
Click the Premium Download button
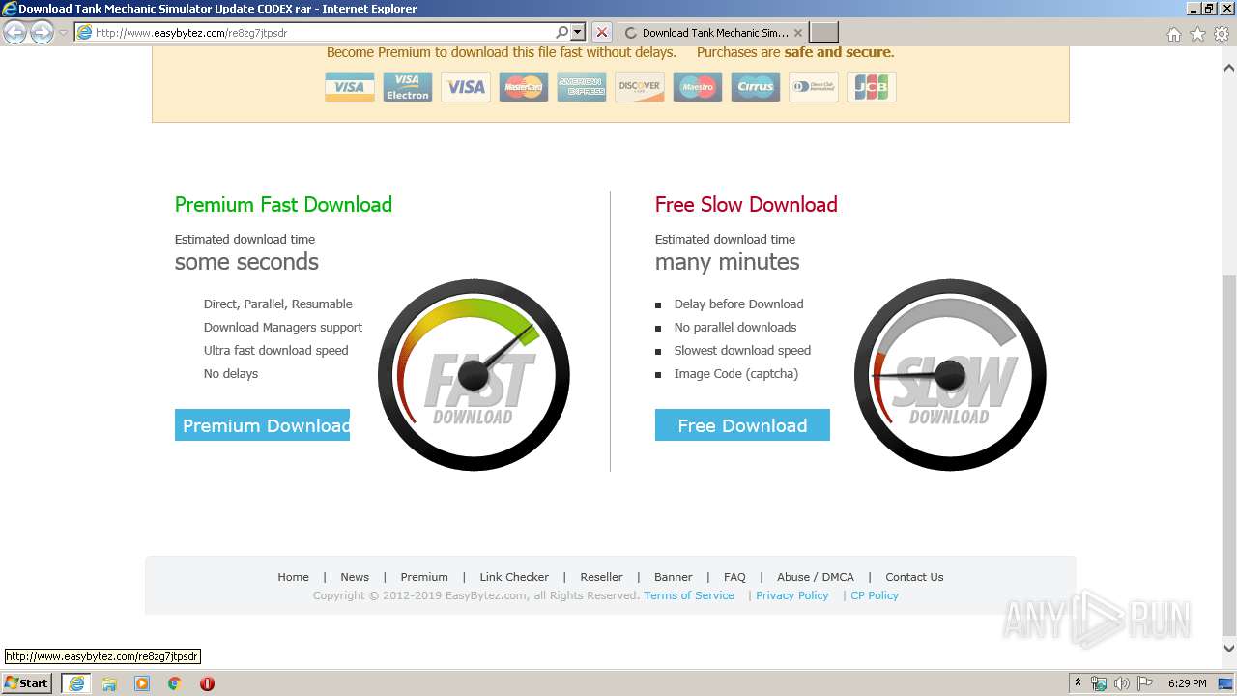click(262, 425)
